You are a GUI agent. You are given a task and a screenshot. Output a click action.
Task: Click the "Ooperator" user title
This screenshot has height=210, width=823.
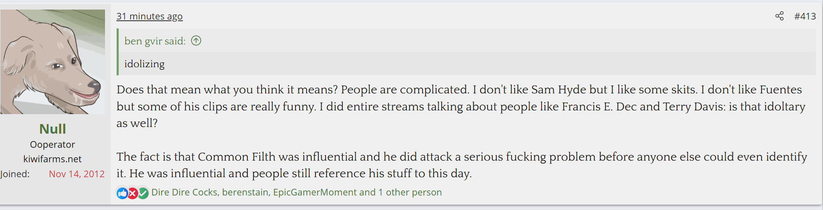(53, 144)
